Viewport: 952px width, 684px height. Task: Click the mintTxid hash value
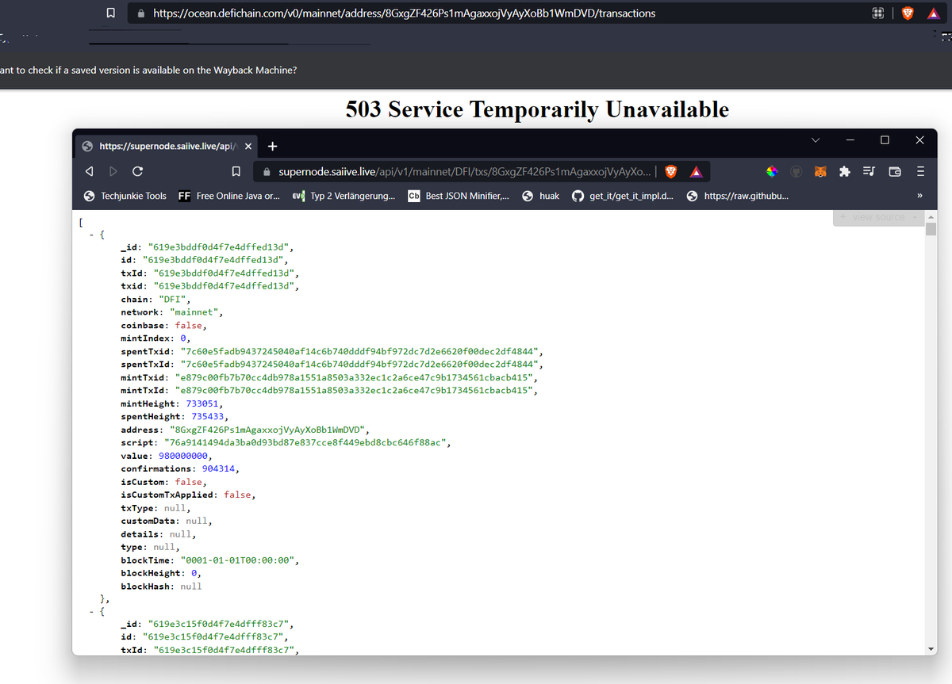(352, 377)
